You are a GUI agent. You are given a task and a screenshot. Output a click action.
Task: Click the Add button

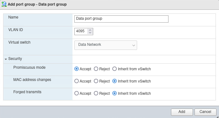tap(182, 112)
